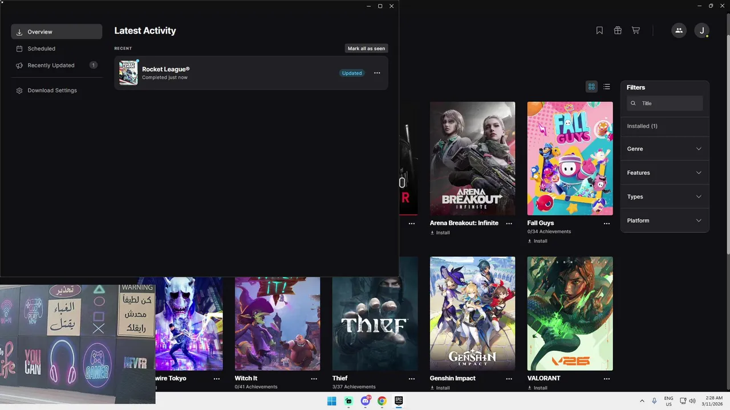Install Arena Breakout: Infinite
The height and width of the screenshot is (410, 730).
click(x=440, y=232)
